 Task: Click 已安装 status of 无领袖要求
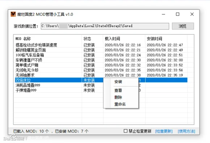click(89, 75)
